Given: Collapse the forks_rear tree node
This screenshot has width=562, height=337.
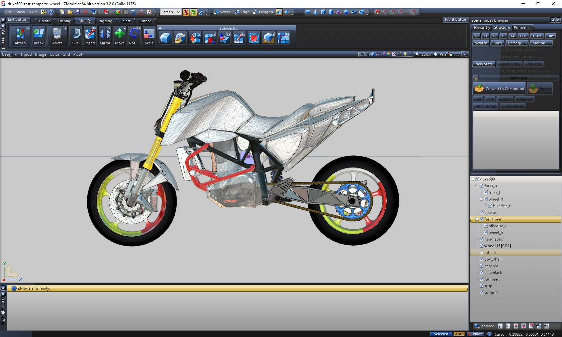Looking at the screenshot, I should 477,219.
